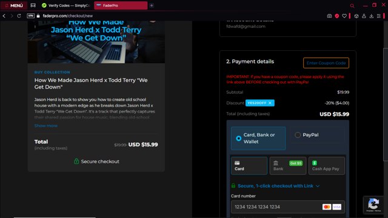This screenshot has width=388, height=218.
Task: Go back to the previous page
Action: click(4, 16)
